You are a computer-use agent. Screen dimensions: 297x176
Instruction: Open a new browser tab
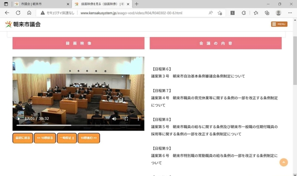click(136, 4)
